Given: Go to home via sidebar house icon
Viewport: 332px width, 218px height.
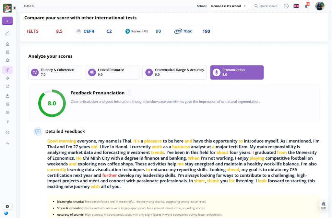Looking at the screenshot, I should pyautogui.click(x=7, y=44).
